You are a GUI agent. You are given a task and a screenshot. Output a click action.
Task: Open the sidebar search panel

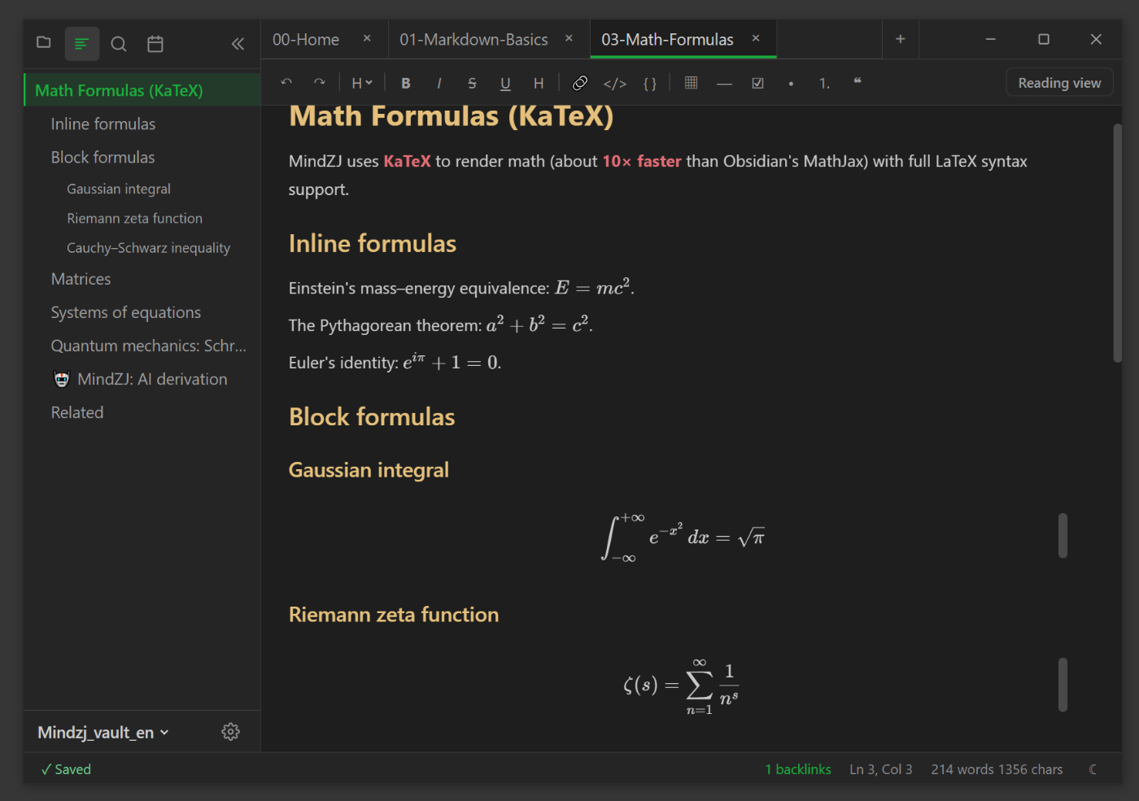(x=119, y=44)
